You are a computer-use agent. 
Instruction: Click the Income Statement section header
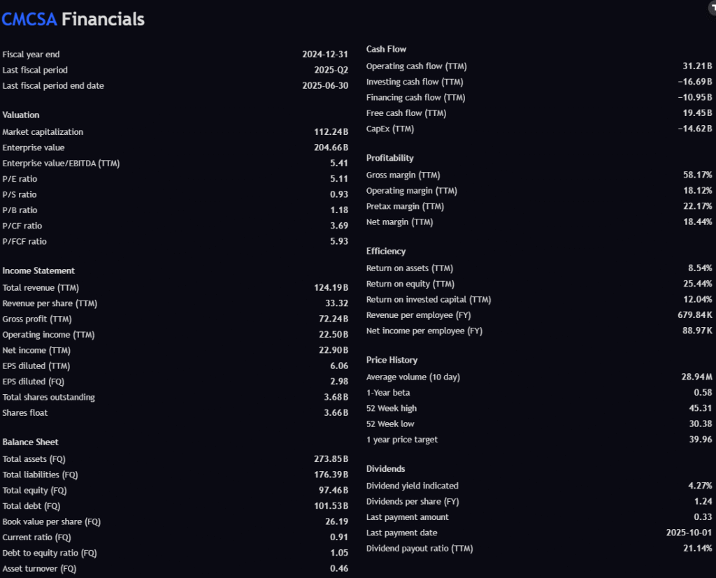point(38,270)
